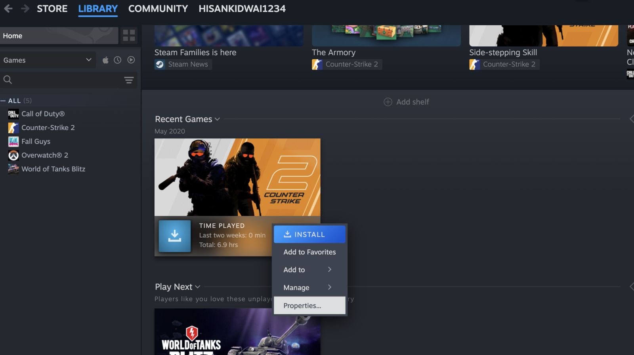Open the HISANKIDWAI1234 profile tab
634x355 pixels.
pos(242,9)
